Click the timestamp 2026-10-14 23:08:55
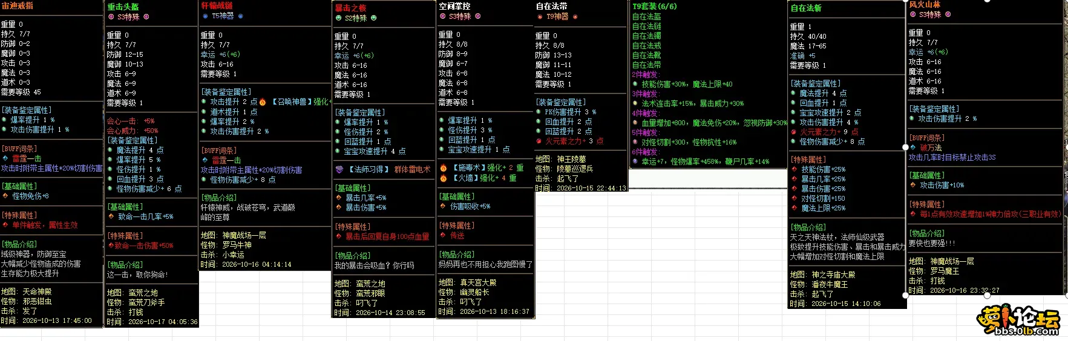 coord(390,313)
